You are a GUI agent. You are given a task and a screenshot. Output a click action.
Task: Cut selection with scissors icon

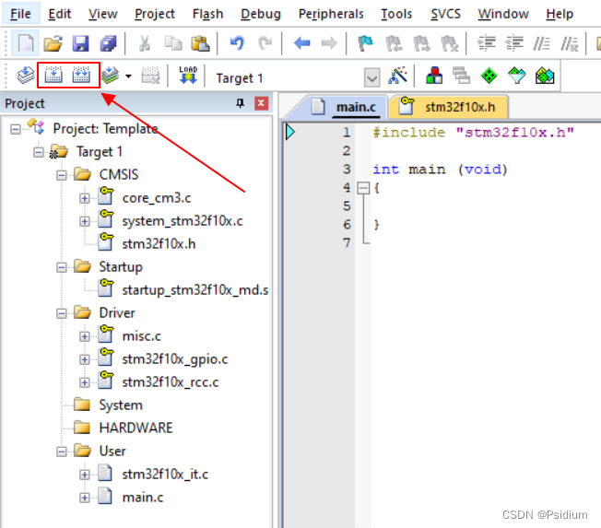click(145, 43)
